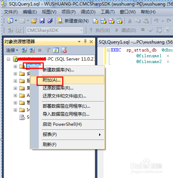
Task: Open the 报表(P) submenu
Action: tap(67, 134)
